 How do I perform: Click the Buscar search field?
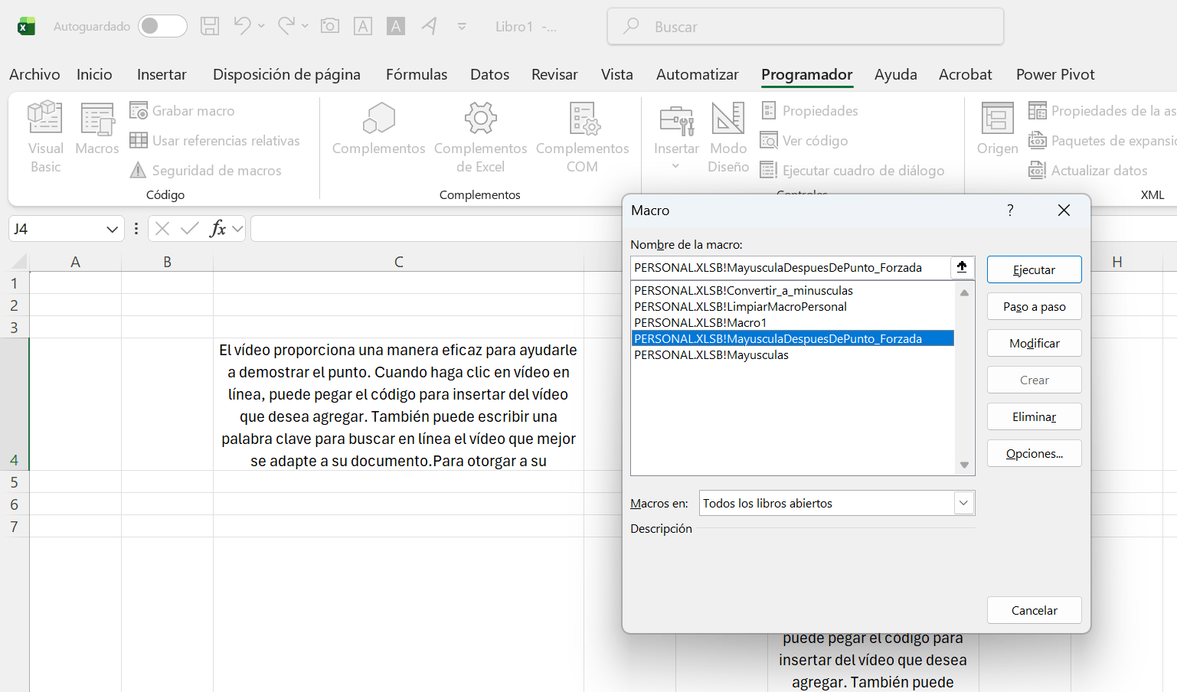804,27
